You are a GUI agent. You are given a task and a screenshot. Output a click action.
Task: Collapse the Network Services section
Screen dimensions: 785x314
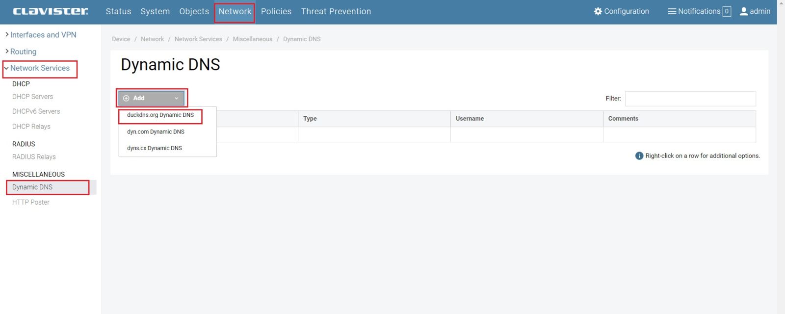pyautogui.click(x=6, y=68)
